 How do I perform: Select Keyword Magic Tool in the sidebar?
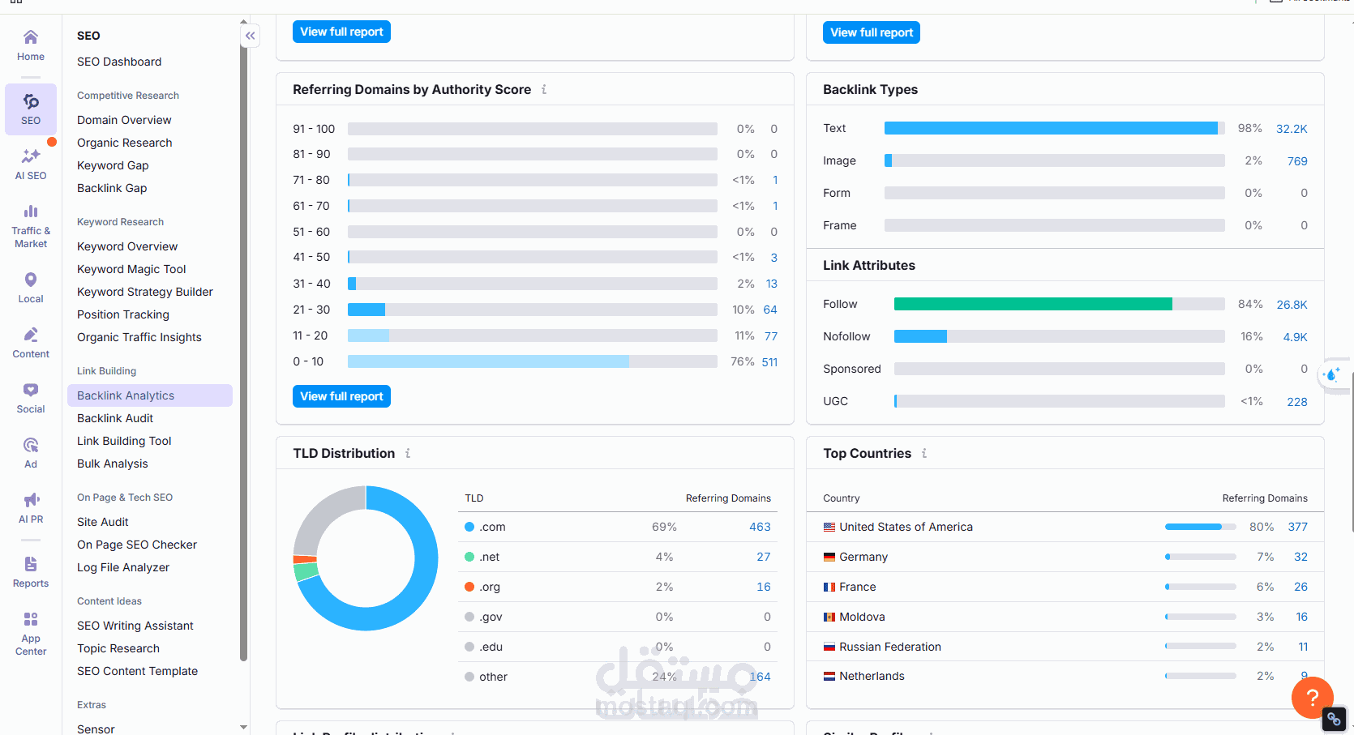131,269
